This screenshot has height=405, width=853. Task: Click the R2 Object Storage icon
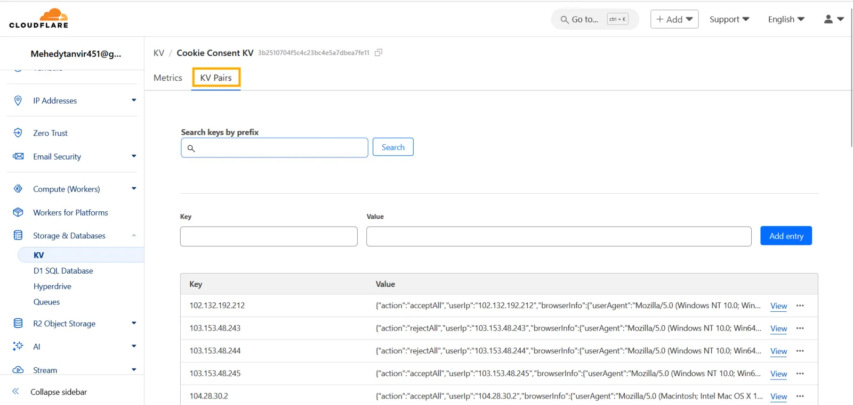(x=18, y=323)
